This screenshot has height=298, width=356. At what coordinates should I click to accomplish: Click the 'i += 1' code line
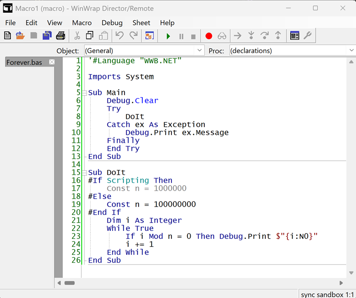click(139, 244)
